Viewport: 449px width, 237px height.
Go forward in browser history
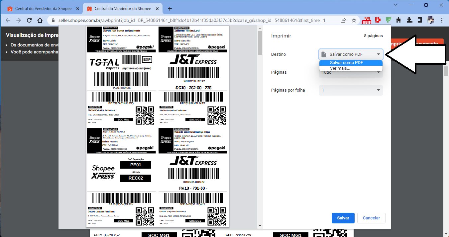(19, 20)
